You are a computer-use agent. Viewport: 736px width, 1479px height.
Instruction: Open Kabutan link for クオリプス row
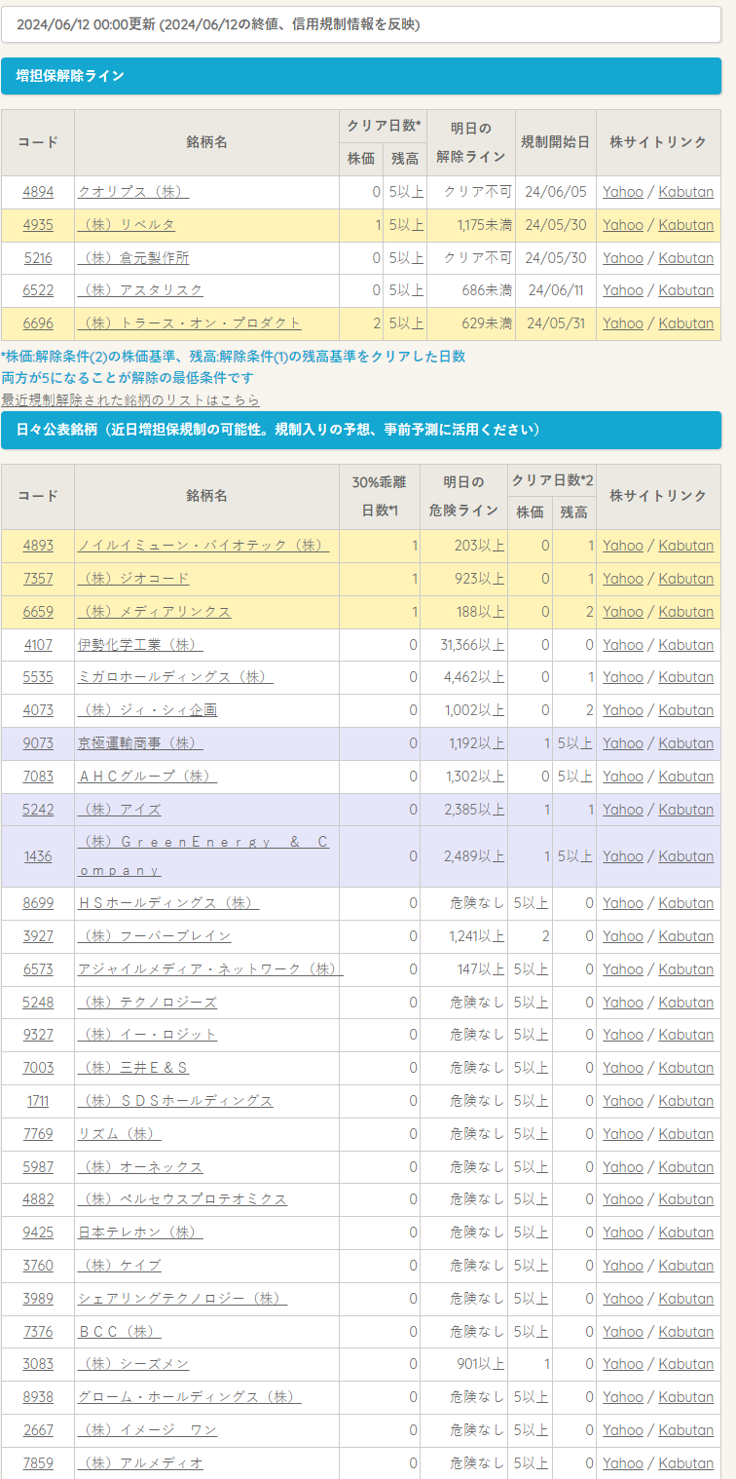click(x=686, y=192)
